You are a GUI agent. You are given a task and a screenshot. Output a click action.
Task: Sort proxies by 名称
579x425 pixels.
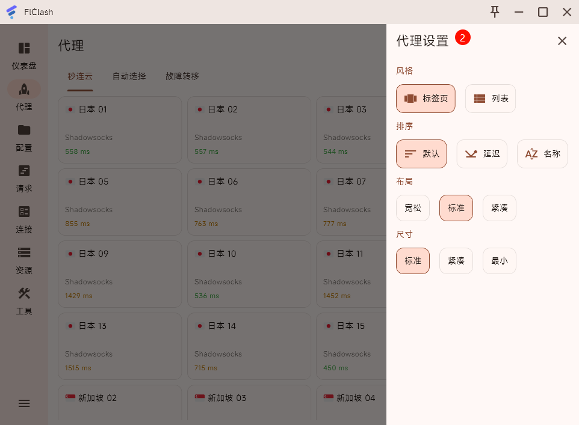542,154
